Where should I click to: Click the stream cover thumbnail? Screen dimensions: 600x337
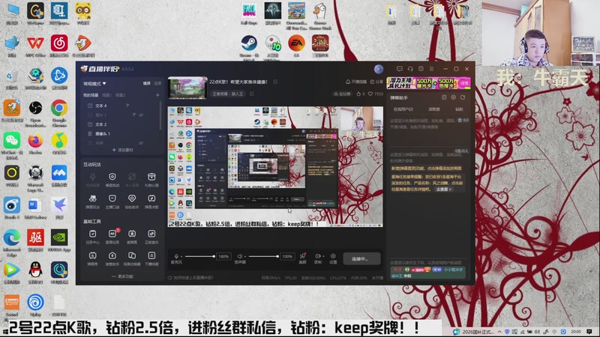pos(187,88)
